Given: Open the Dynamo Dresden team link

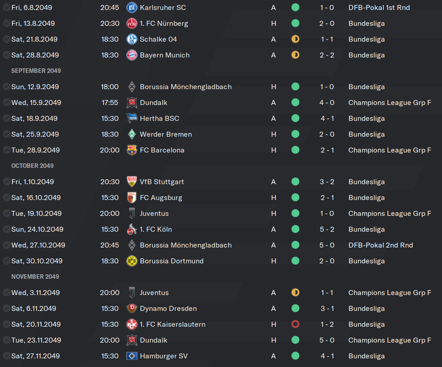Looking at the screenshot, I should coord(168,308).
